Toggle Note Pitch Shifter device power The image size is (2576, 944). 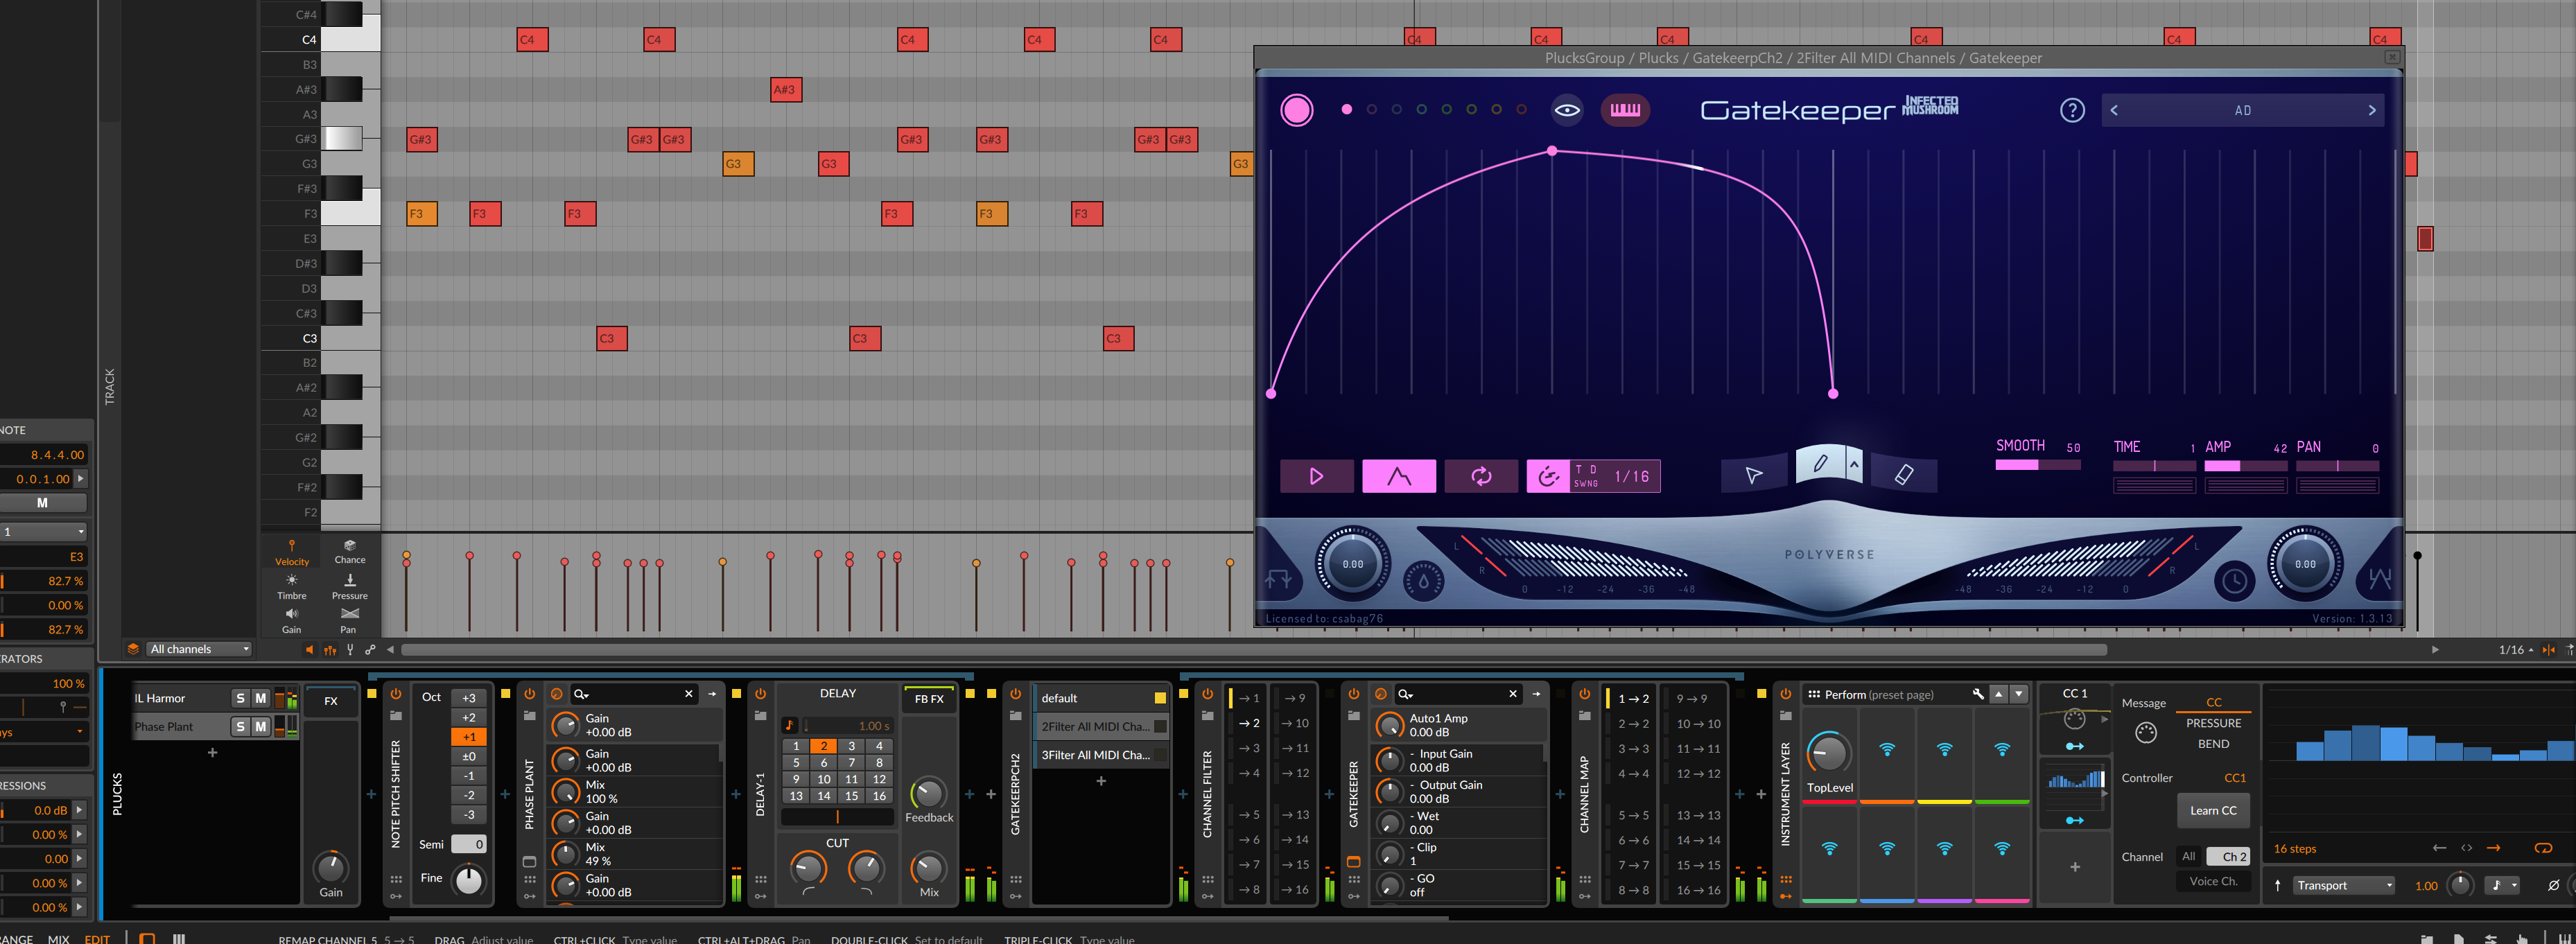click(396, 694)
